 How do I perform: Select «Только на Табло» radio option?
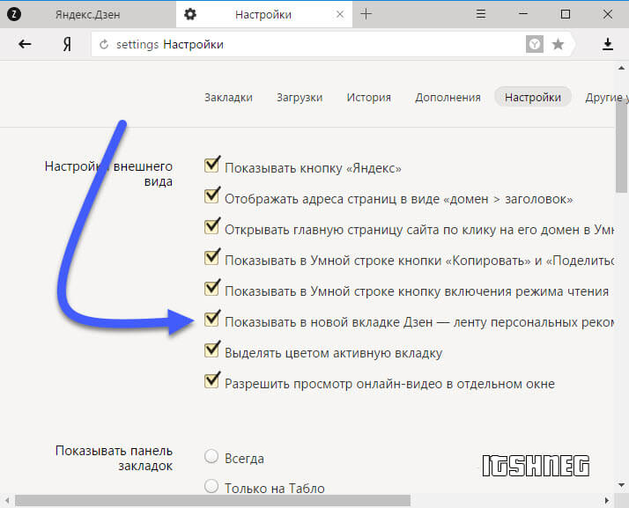coord(211,486)
